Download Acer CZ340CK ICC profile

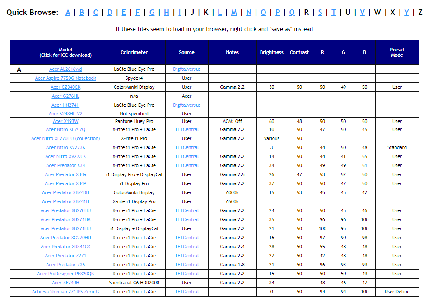[65, 87]
